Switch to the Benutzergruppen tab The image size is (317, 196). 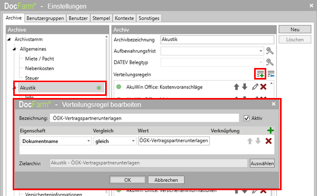click(x=45, y=18)
